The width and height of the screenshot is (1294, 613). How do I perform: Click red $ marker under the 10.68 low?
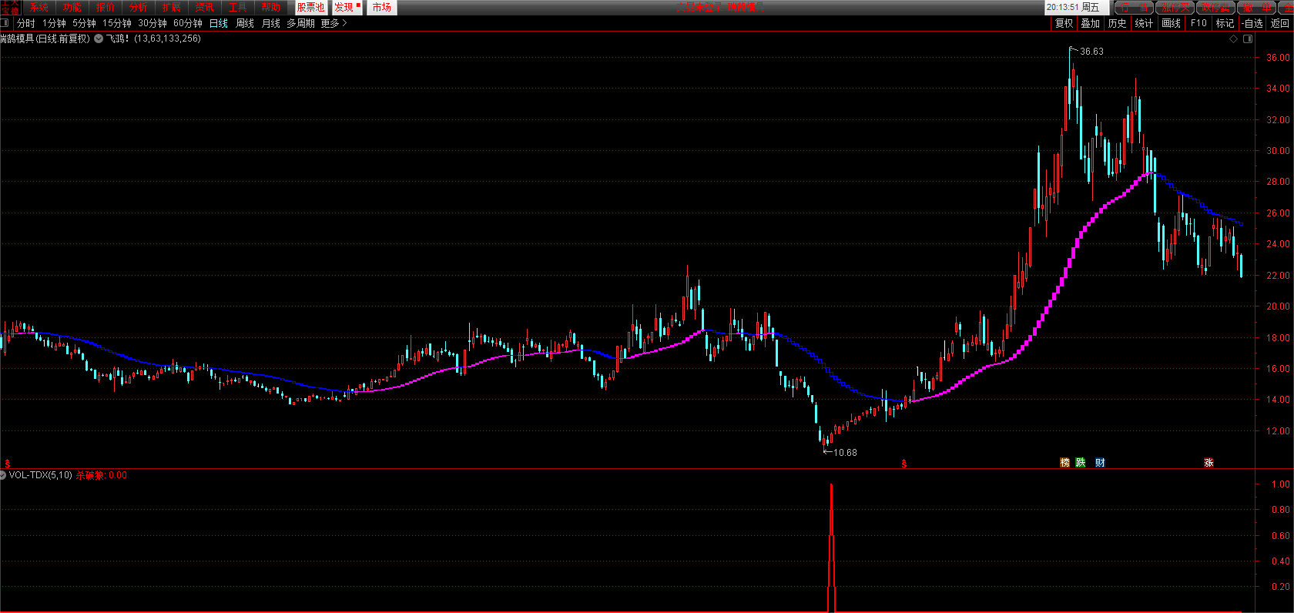pyautogui.click(x=904, y=464)
